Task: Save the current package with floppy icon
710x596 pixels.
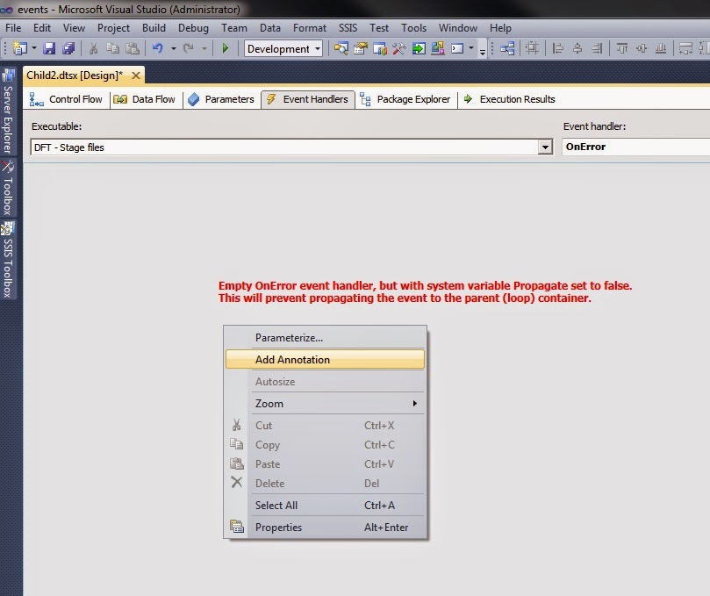Action: (x=49, y=48)
